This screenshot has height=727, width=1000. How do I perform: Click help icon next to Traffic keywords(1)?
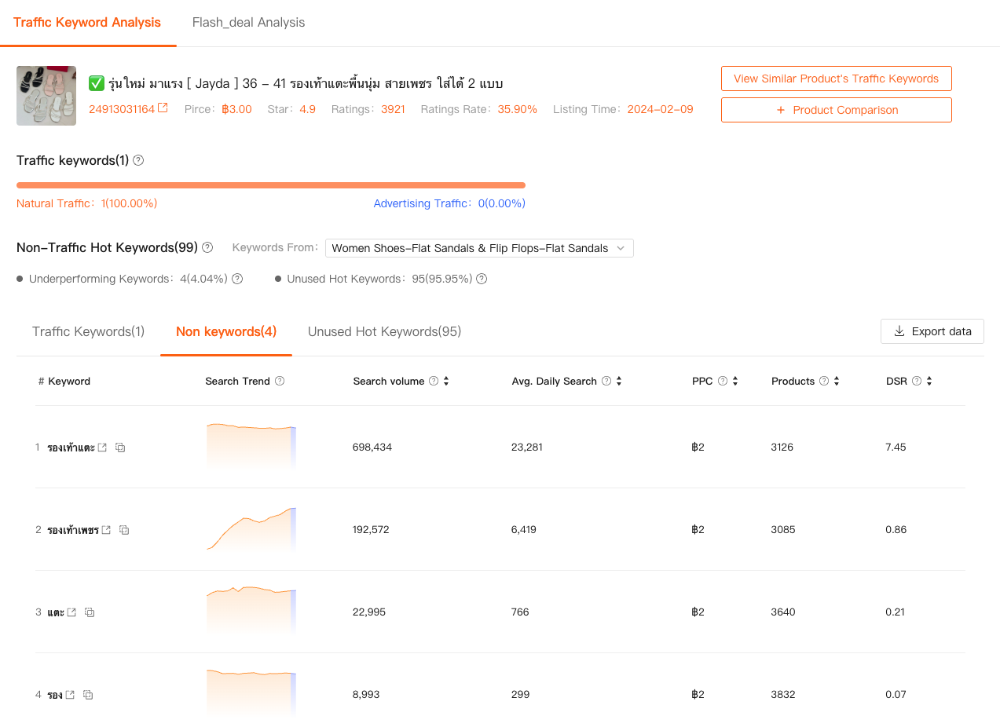point(138,160)
